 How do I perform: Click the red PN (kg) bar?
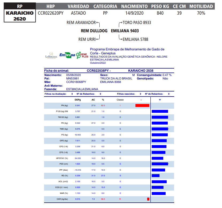pos(142,106)
